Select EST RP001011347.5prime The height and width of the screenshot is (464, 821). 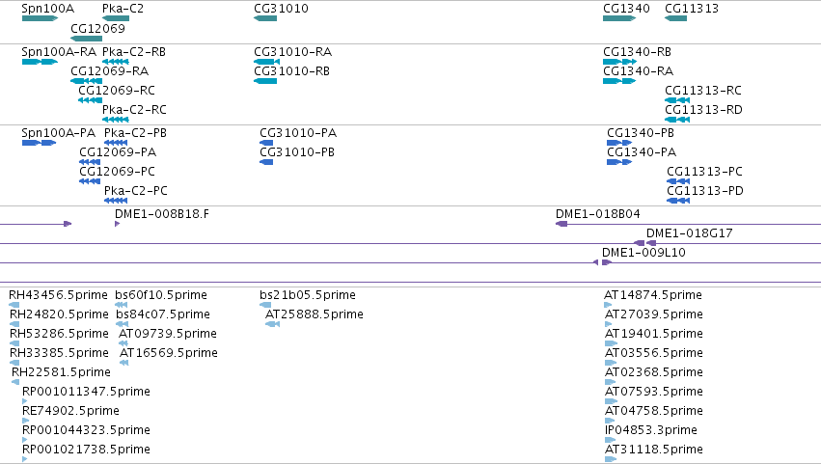86,393
